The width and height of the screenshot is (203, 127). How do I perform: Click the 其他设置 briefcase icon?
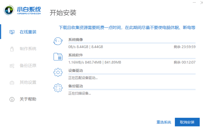(x=12, y=82)
